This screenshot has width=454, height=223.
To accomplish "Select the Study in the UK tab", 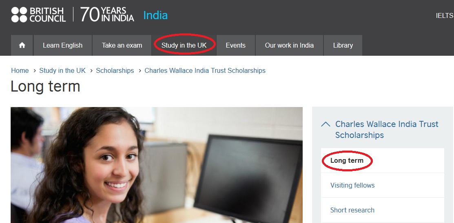I will pyautogui.click(x=184, y=45).
